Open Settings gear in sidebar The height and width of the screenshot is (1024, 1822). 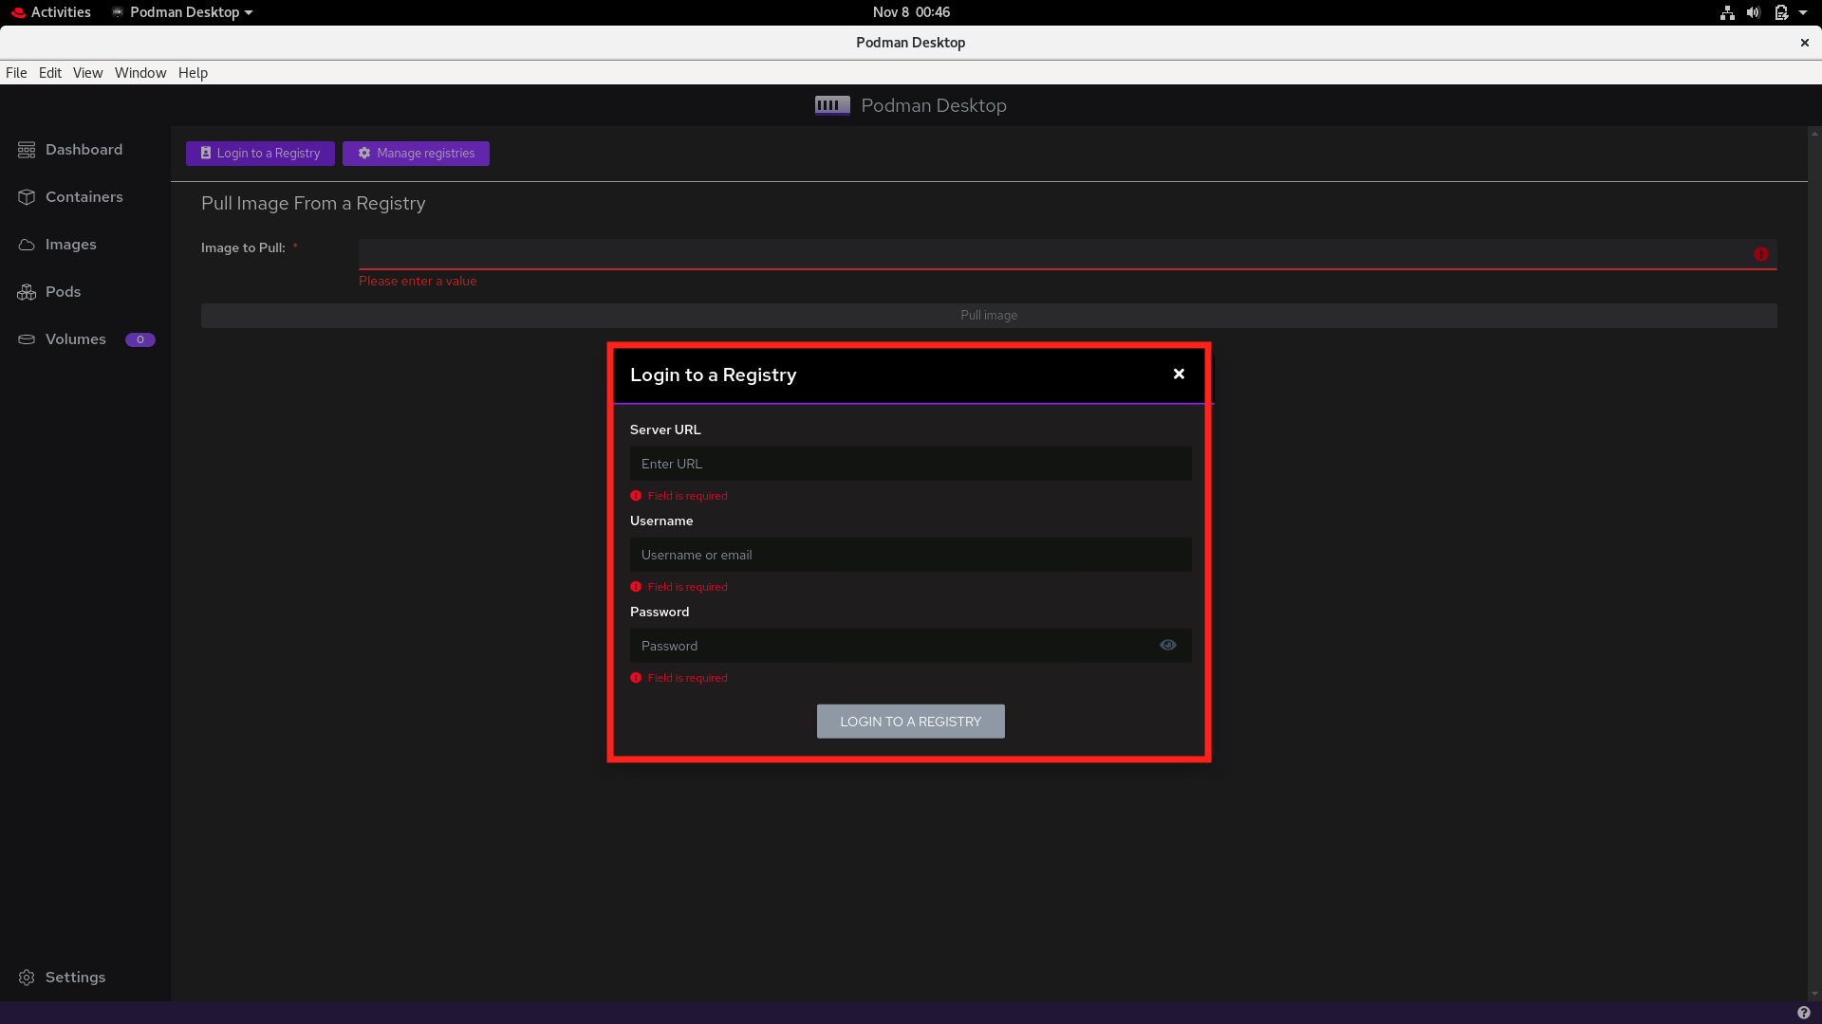(x=27, y=978)
